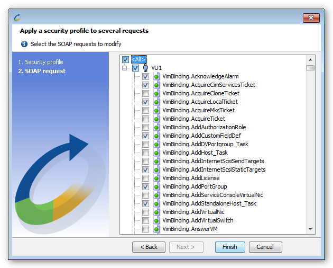Click the scrollbar thumb of the request list
This screenshot has width=333, height=268.
tap(310, 68)
